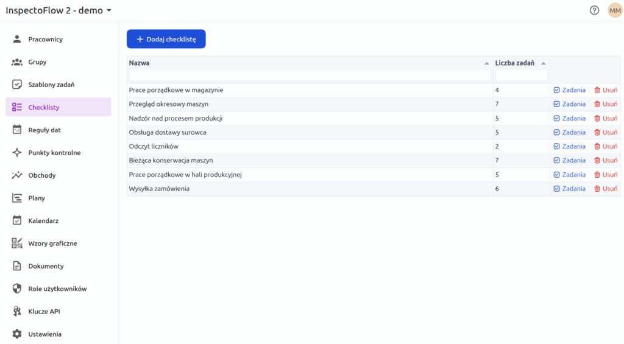Select Role użytkowników menu item

(x=58, y=289)
